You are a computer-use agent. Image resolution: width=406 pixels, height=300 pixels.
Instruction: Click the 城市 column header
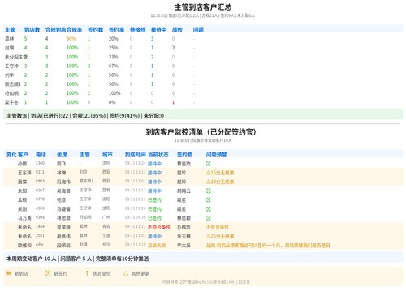(107, 155)
